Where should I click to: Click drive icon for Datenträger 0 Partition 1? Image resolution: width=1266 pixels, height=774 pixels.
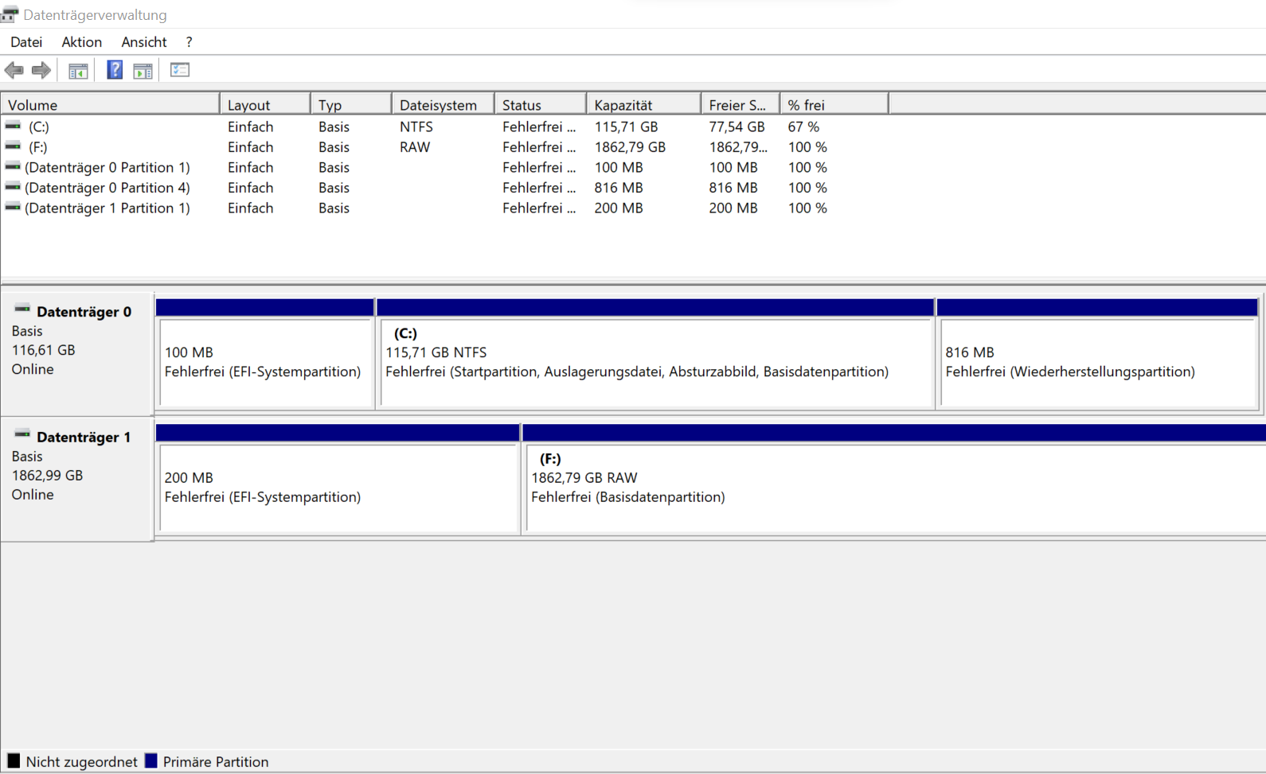[x=13, y=166]
